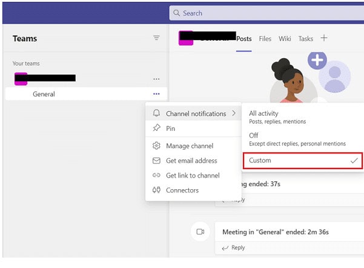
Task: Click the redacted team name row
Action: [86, 79]
